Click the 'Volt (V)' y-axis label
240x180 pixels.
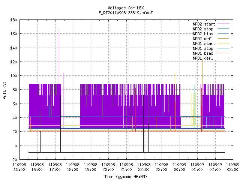click(x=4, y=90)
